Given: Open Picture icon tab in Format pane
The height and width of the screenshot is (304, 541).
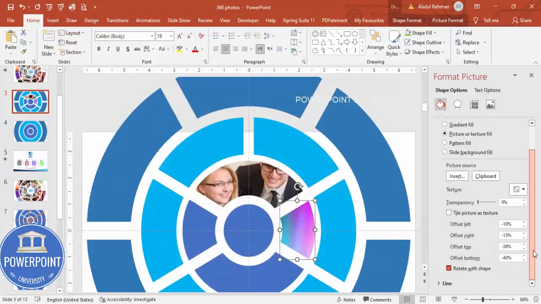Looking at the screenshot, I should pos(490,104).
